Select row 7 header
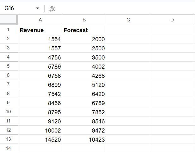 click(x=8, y=84)
